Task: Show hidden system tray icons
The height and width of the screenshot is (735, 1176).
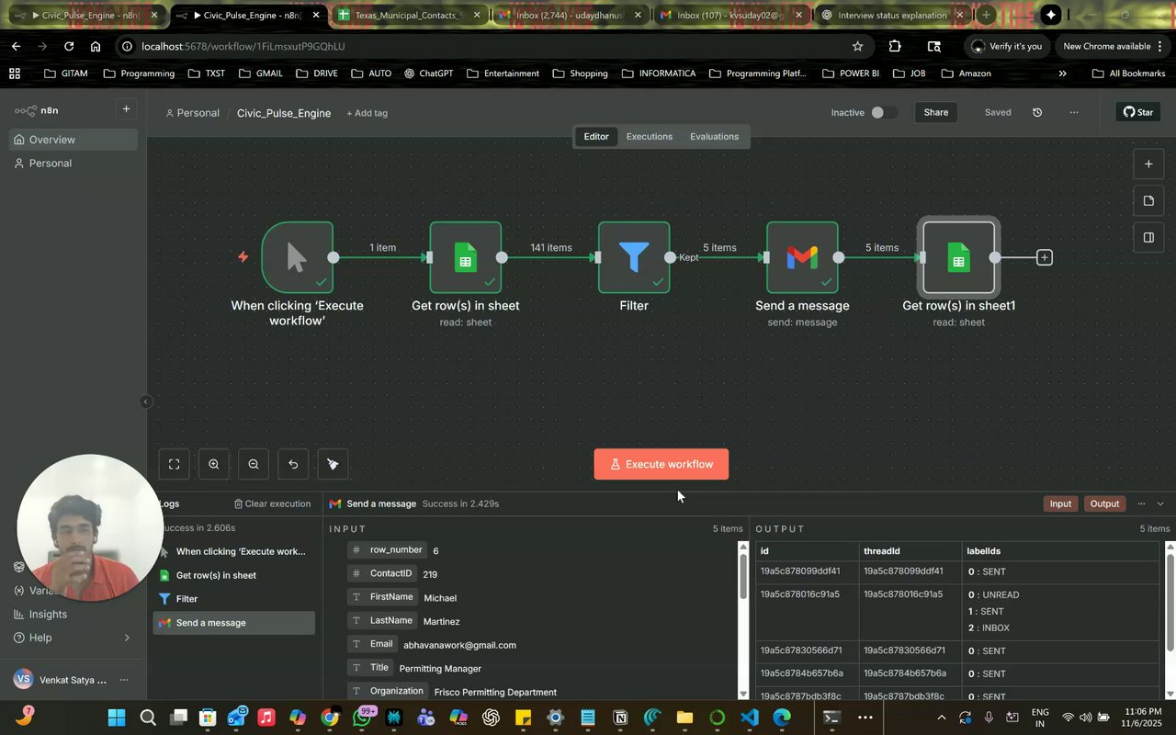Action: [941, 718]
